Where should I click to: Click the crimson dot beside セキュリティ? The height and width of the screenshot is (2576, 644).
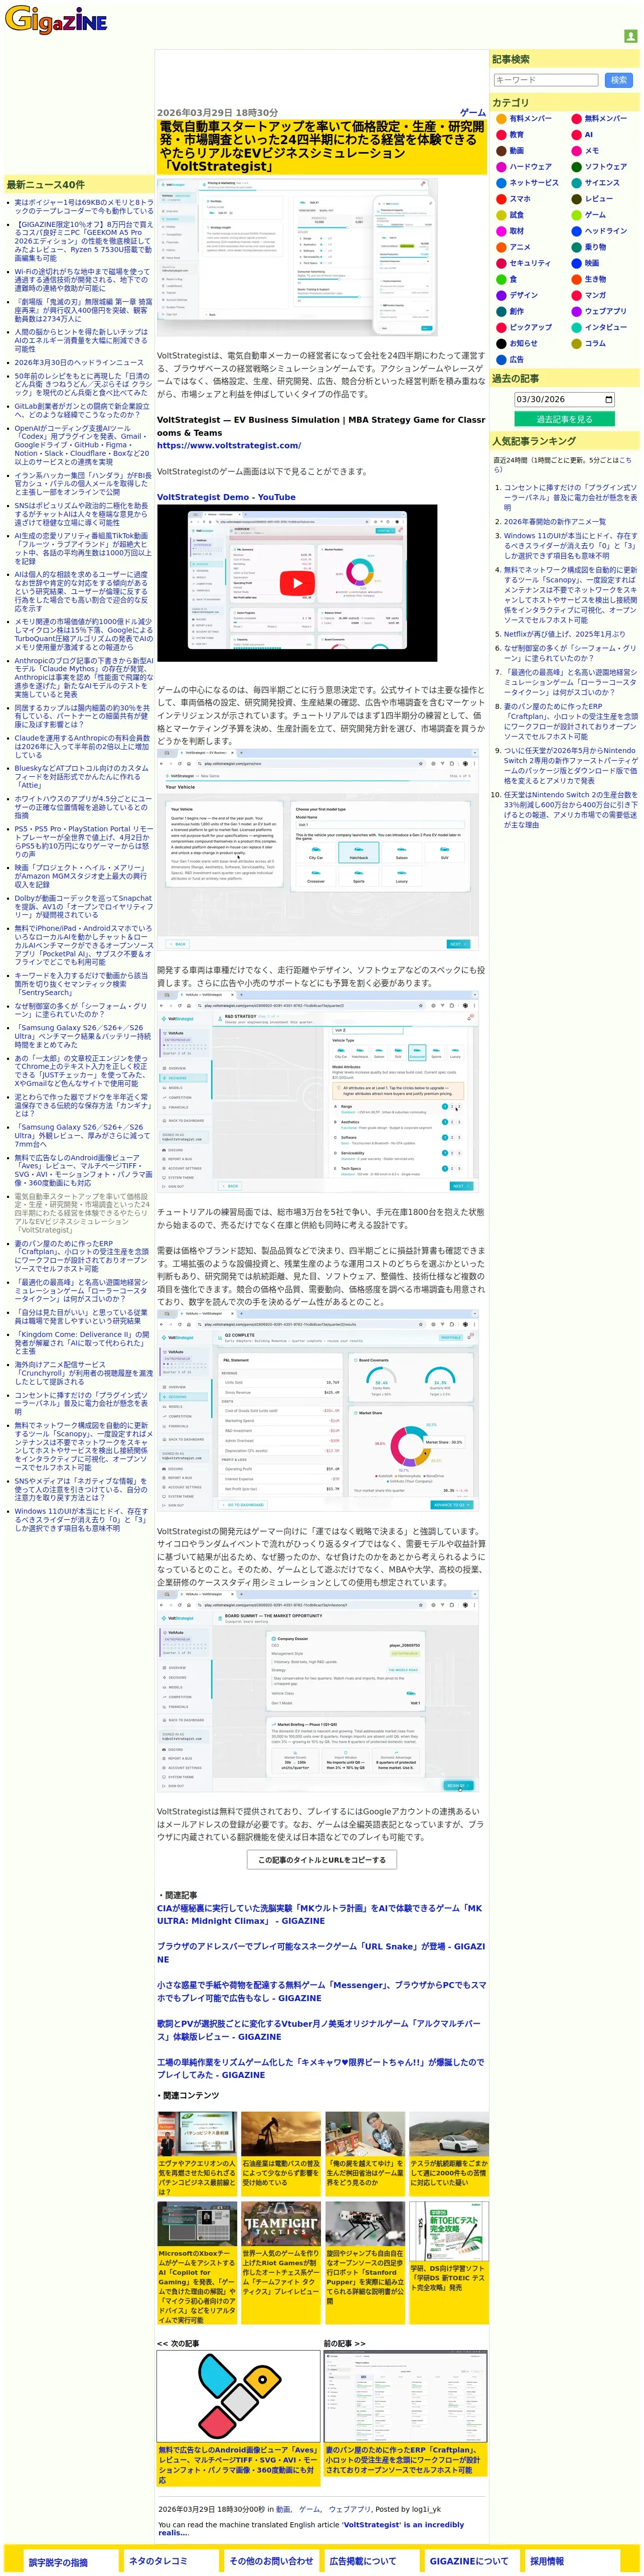tap(501, 263)
